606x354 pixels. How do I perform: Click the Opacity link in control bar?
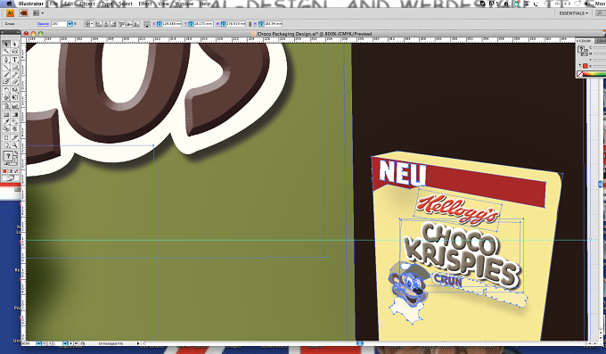click(x=44, y=24)
